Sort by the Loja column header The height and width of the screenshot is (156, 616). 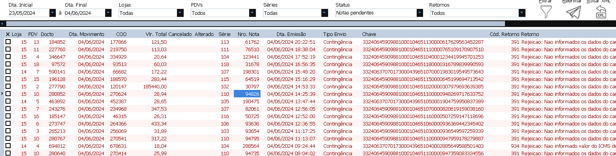point(16,34)
